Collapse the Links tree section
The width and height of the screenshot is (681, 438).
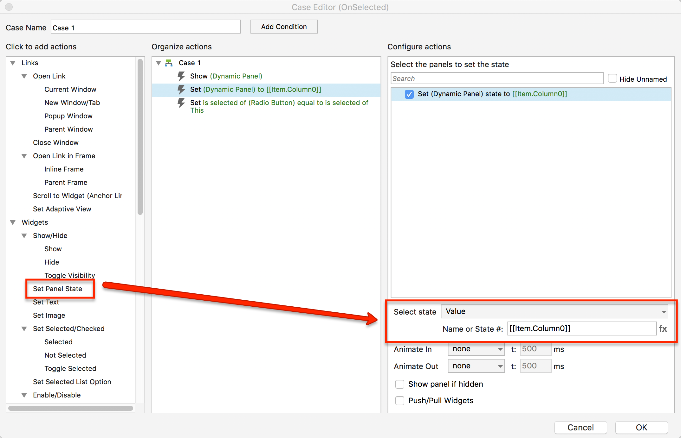[13, 63]
